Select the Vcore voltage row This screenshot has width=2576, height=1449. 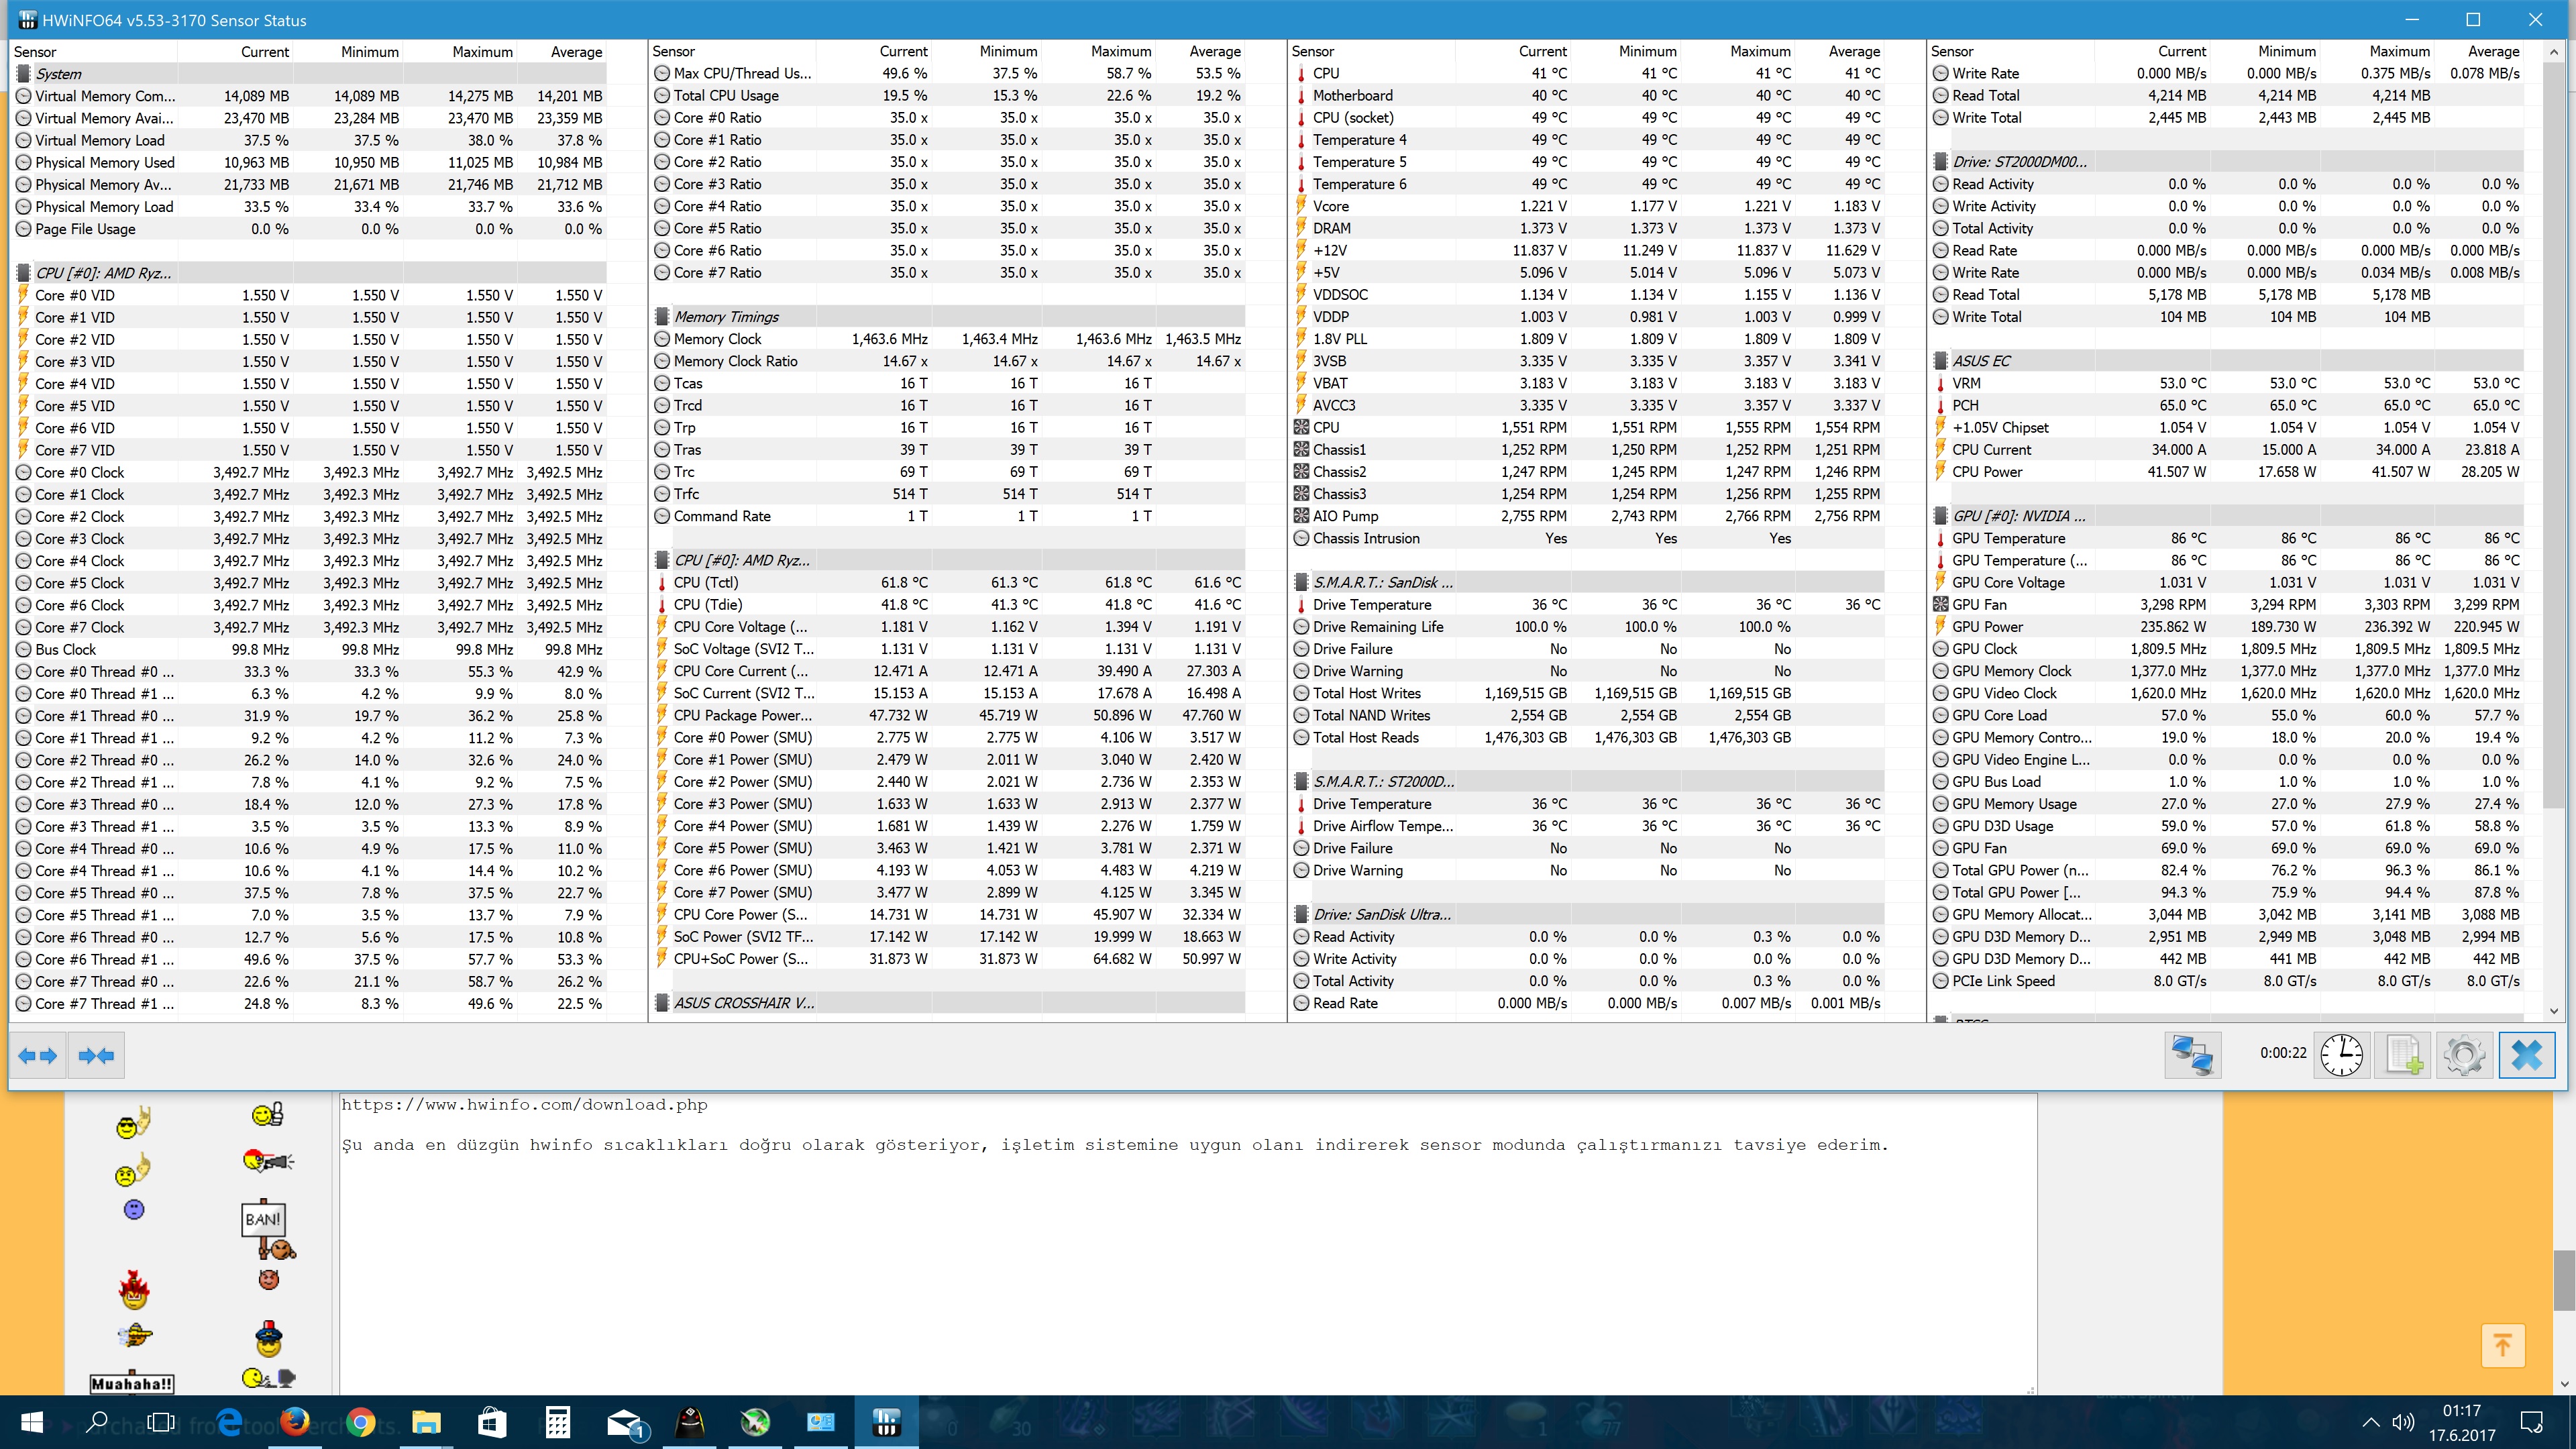click(x=1588, y=206)
